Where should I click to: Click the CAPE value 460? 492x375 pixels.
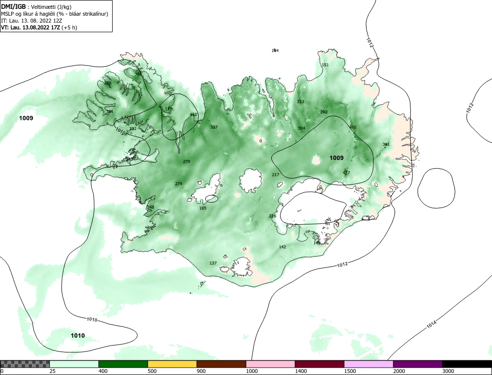353,127
